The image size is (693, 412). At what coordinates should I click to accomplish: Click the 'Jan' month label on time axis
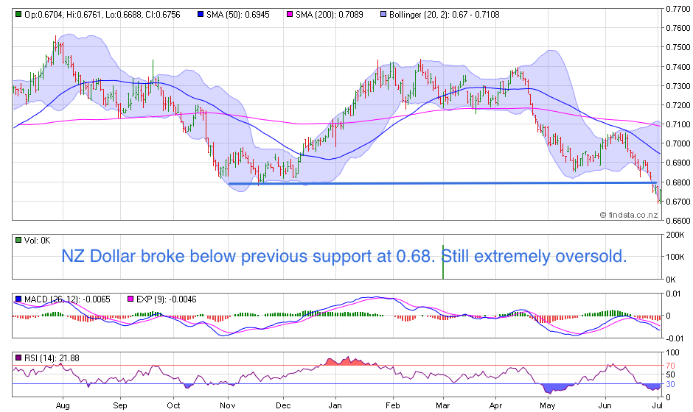point(335,405)
